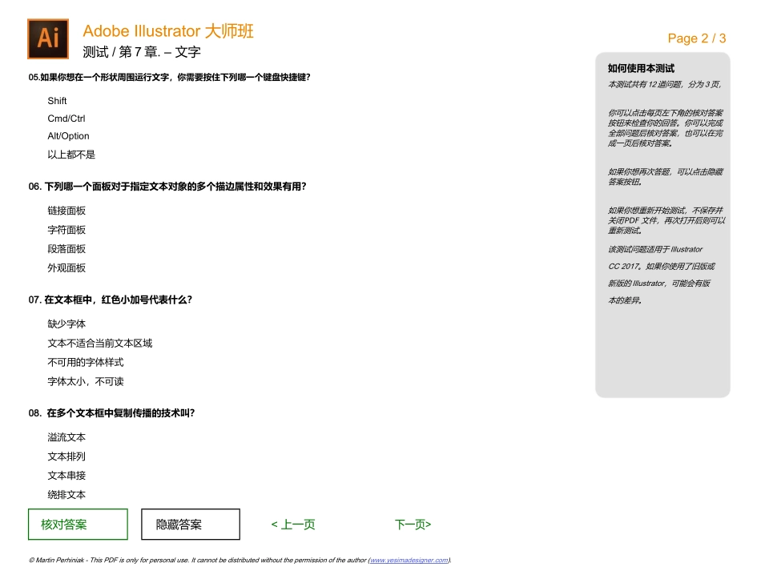Click the Adobe Illustrator logo icon
The height and width of the screenshot is (571, 761).
pos(48,38)
